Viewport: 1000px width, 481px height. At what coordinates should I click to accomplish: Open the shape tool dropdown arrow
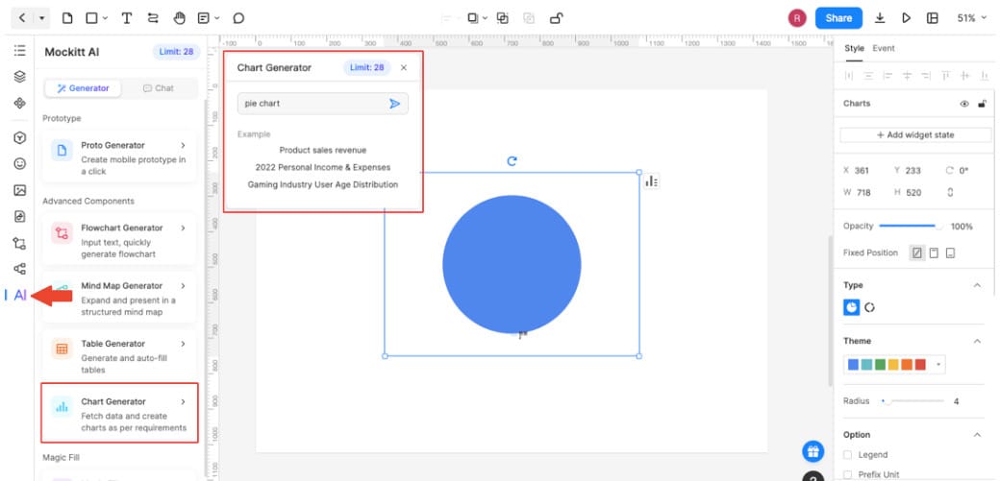[x=105, y=18]
